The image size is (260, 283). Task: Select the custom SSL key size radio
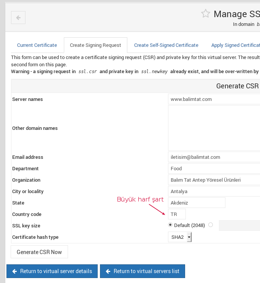211,225
